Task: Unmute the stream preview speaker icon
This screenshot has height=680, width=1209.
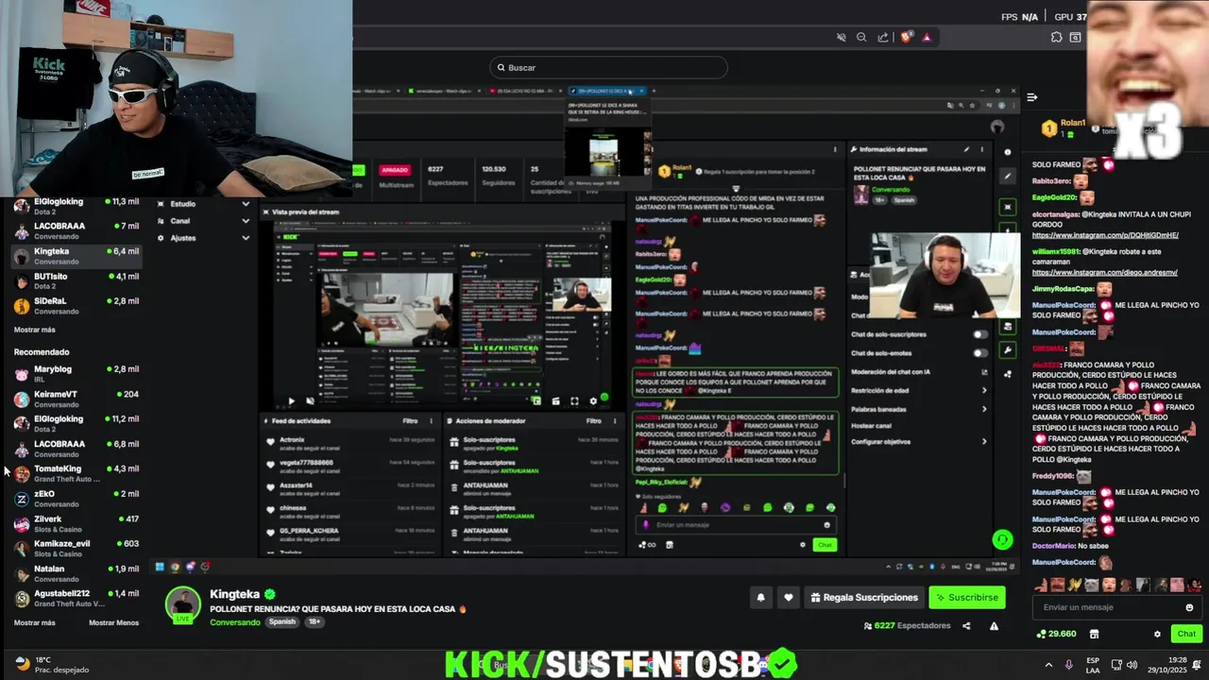Action: tap(311, 401)
